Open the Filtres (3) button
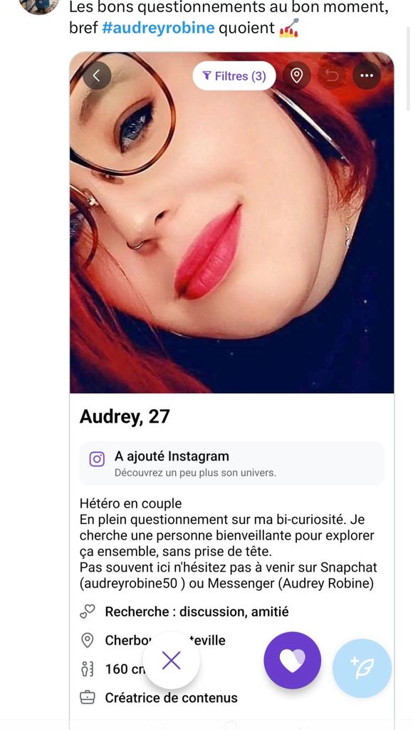The width and height of the screenshot is (413, 730). point(234,76)
